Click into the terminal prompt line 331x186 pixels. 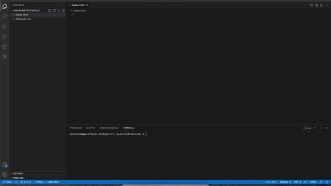click(109, 134)
